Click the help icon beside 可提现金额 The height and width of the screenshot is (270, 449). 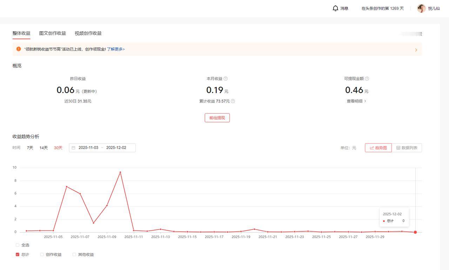367,79
